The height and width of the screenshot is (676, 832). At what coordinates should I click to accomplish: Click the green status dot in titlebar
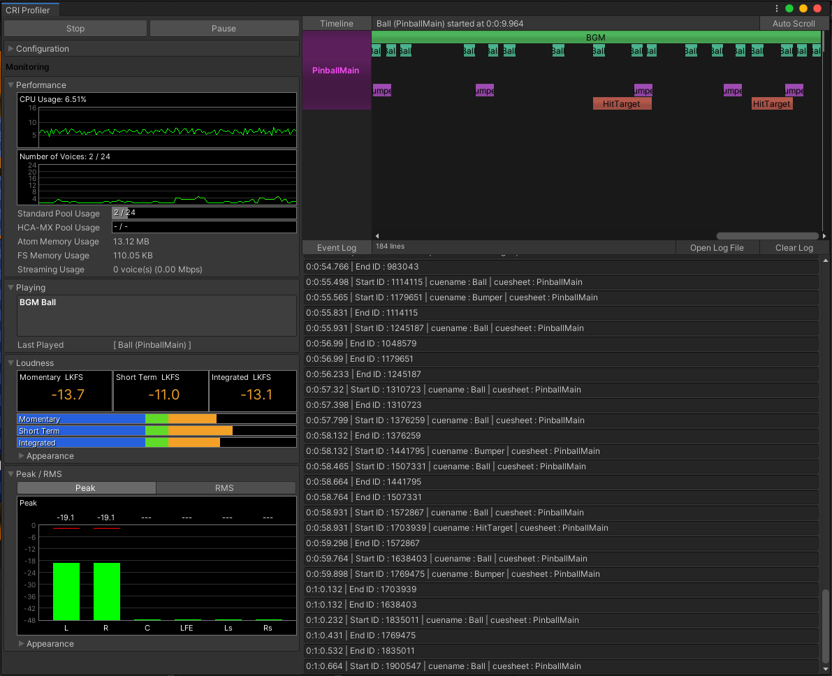(x=790, y=8)
